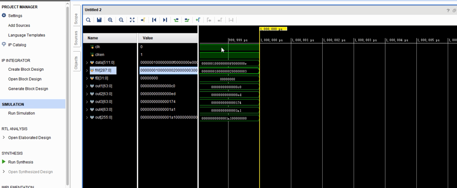Click Create Block Design
The image size is (457, 188).
[x=26, y=69]
